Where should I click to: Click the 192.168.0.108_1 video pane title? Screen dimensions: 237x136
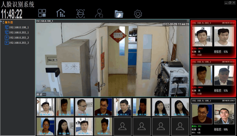[45, 21]
